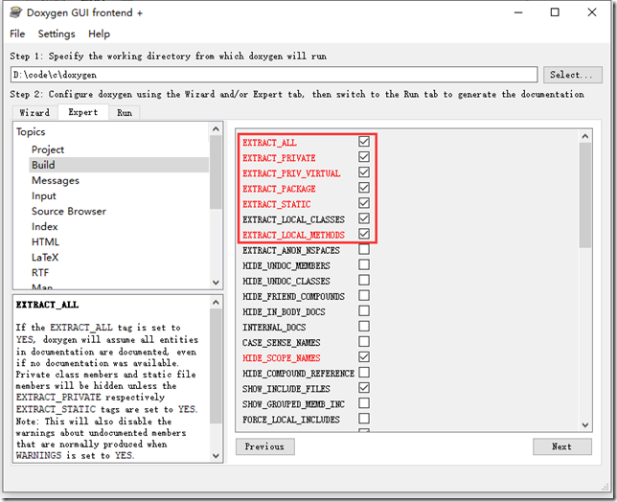The image size is (617, 502).
Task: Click the options list scrollbar thumb
Action: point(585,195)
